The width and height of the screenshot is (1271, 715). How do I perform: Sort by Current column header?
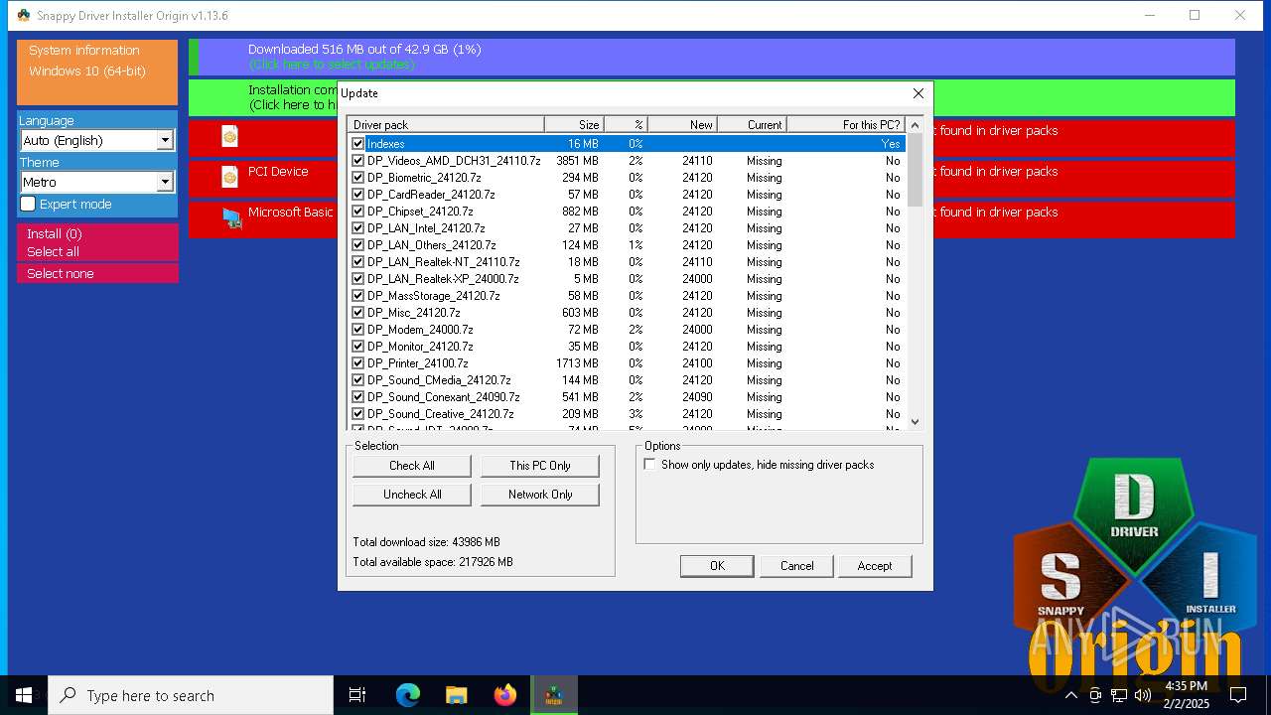[x=752, y=124]
